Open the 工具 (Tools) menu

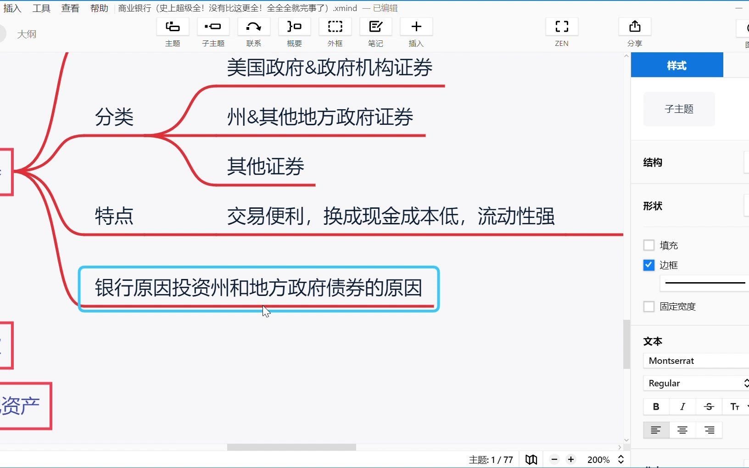(41, 8)
